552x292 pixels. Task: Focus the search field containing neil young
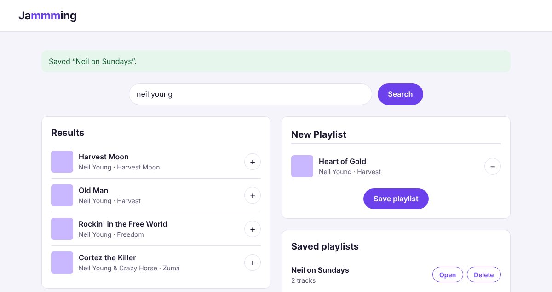click(x=250, y=94)
